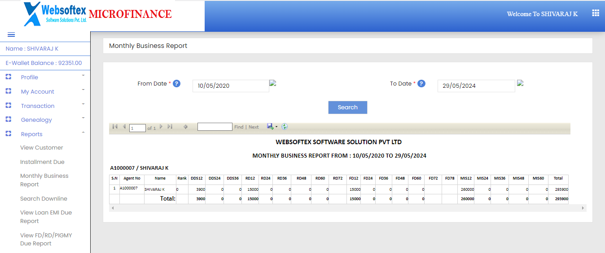Click the hamburger menu icon in sidebar
This screenshot has height=253, width=605.
coord(11,35)
